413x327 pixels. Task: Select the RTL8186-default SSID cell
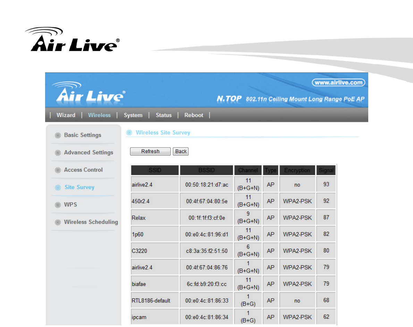coord(155,300)
